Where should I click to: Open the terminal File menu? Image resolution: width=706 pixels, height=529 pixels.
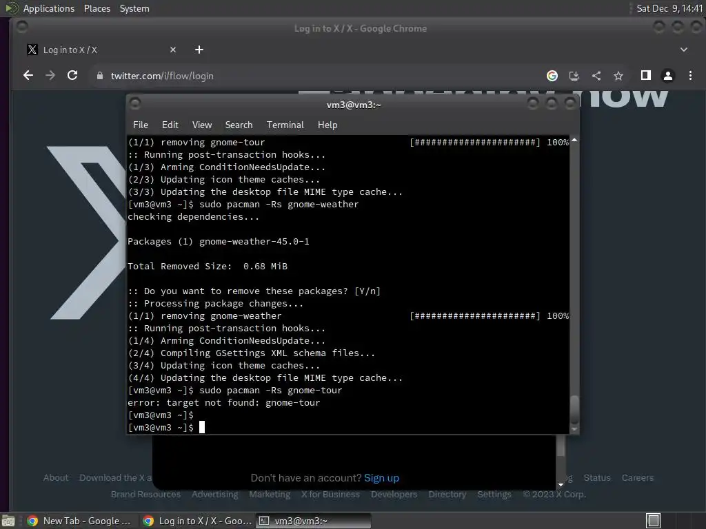141,125
